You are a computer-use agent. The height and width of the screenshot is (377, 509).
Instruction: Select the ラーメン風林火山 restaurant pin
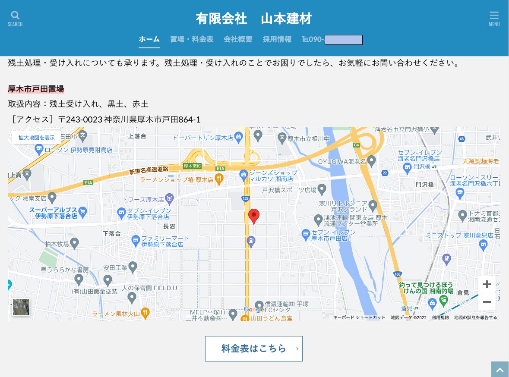pyautogui.click(x=145, y=314)
